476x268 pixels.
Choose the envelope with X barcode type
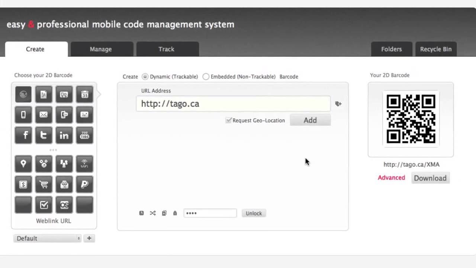[64, 184]
